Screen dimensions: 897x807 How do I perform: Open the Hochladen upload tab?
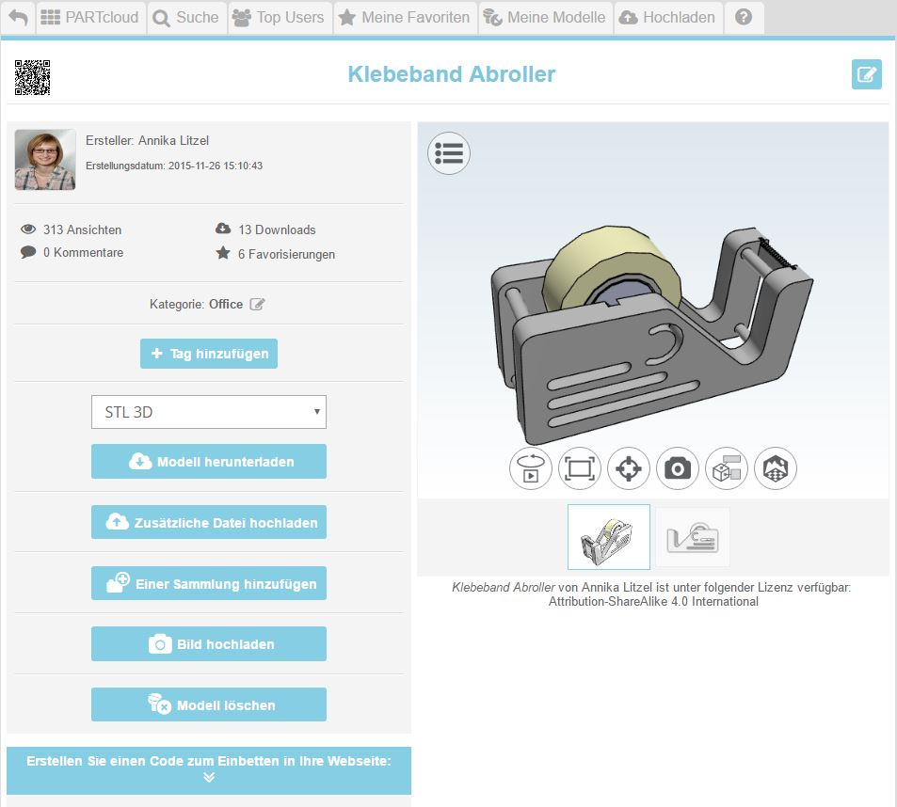(667, 18)
